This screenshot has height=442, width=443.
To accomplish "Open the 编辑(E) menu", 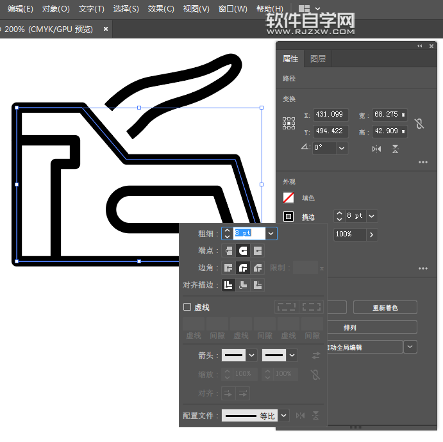I will click(x=20, y=9).
